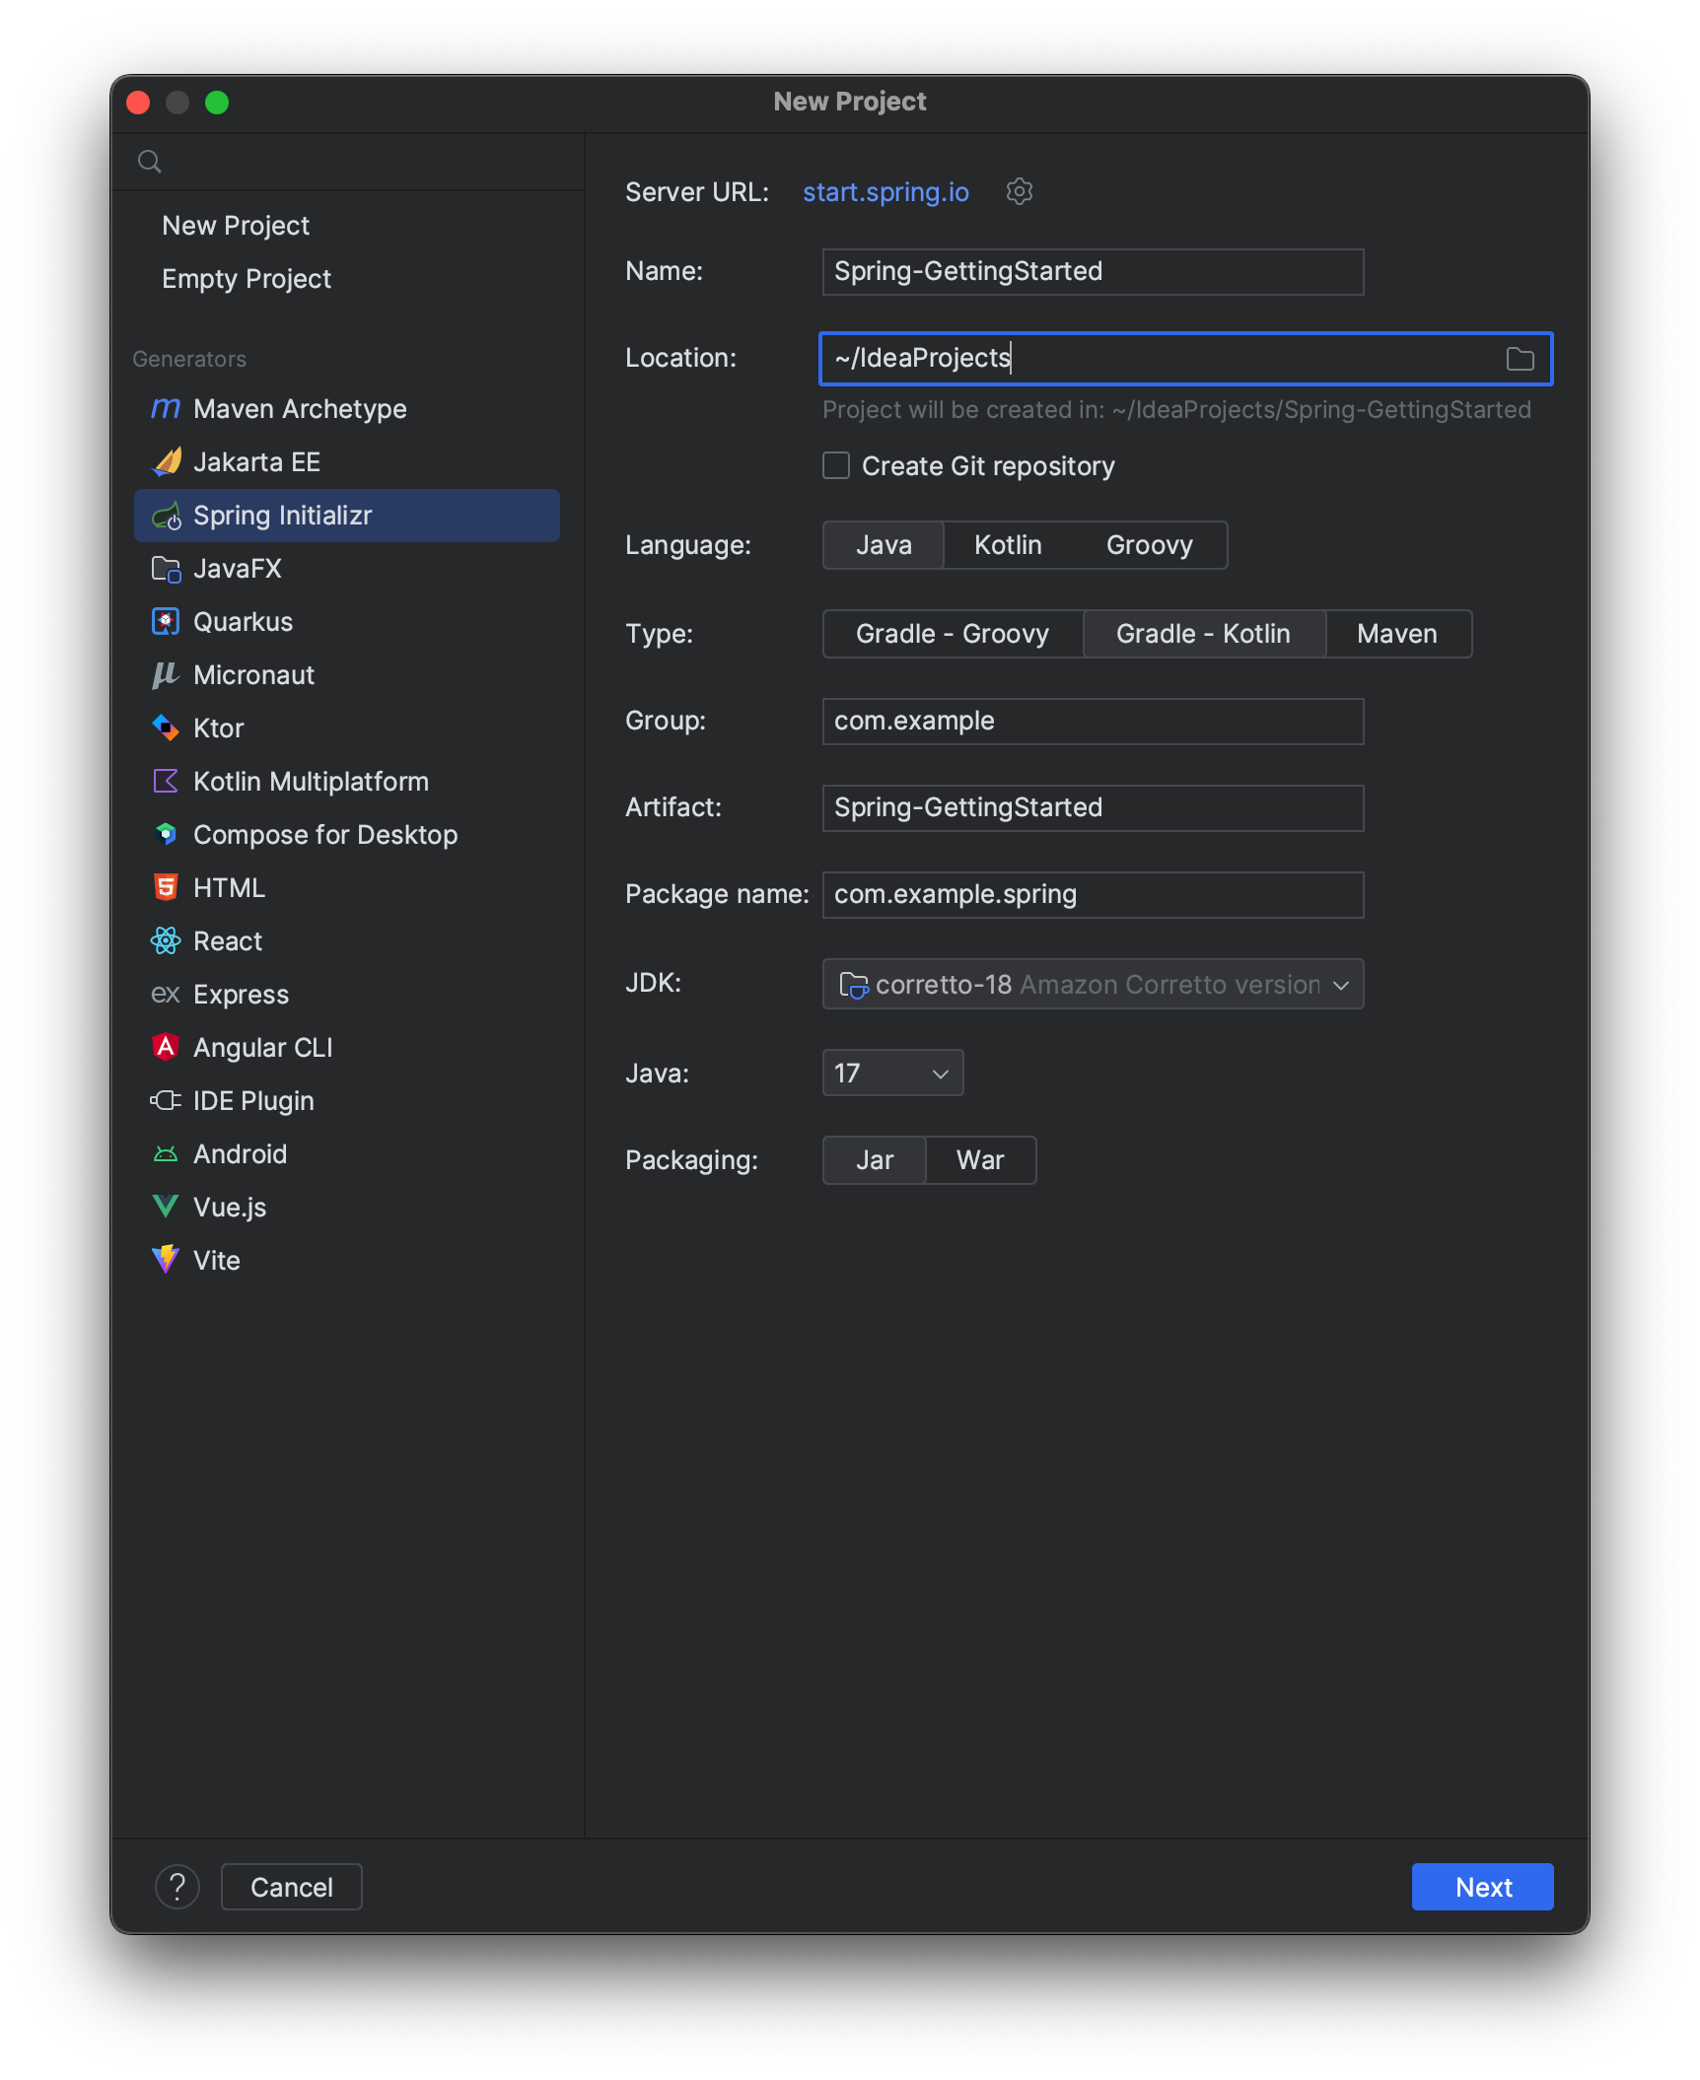Select New Project in sidebar
The height and width of the screenshot is (2080, 1700).
point(236,226)
